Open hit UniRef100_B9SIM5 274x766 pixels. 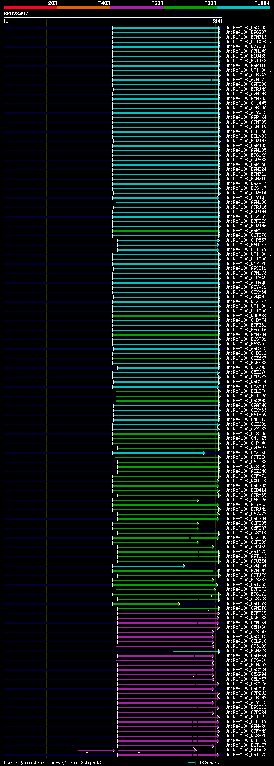point(246,27)
